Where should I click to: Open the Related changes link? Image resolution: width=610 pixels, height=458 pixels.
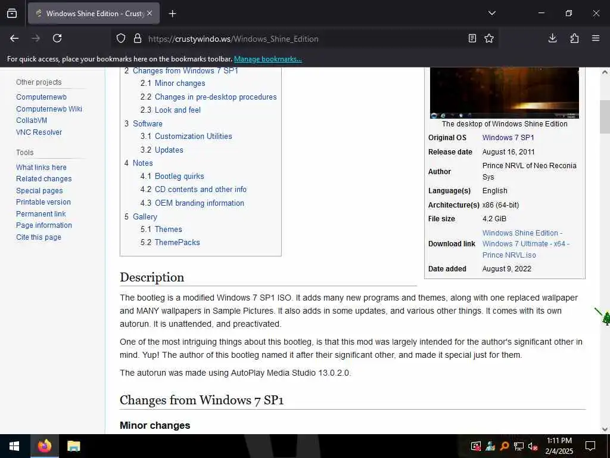pos(44,179)
